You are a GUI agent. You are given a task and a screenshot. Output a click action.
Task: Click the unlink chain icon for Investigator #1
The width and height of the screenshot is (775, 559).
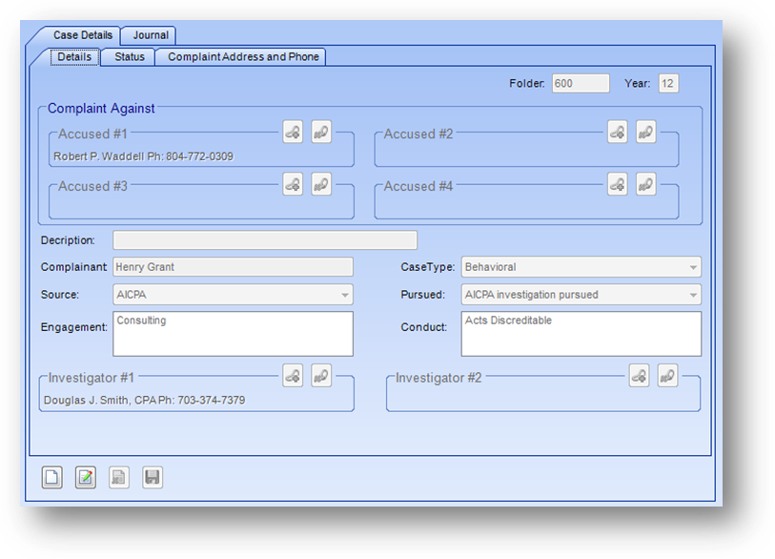click(321, 376)
